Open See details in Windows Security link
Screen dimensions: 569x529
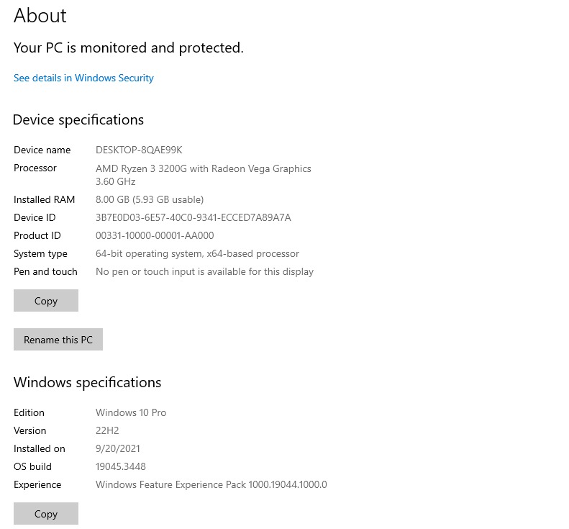[83, 78]
